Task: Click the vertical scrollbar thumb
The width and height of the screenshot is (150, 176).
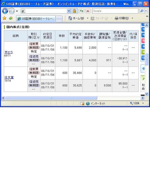Action: pyautogui.click(x=147, y=59)
